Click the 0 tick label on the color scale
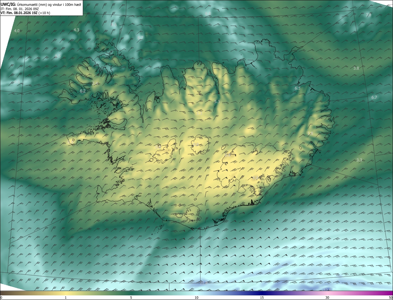Screen dimensions: 393x300 1,298
